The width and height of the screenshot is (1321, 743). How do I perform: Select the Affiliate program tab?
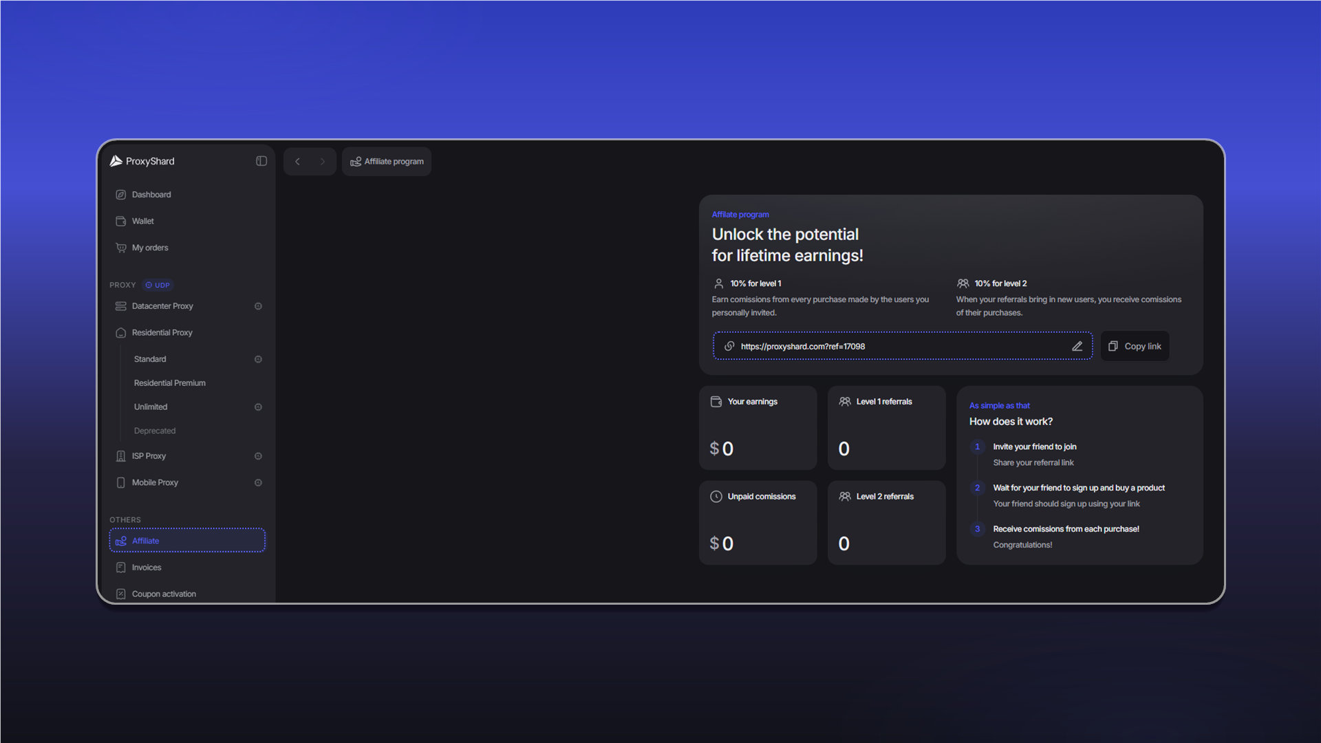(x=387, y=162)
